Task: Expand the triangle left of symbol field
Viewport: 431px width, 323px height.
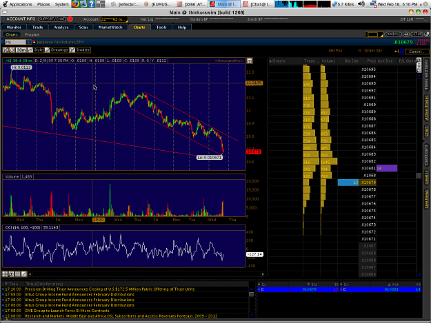Action: tap(3, 42)
